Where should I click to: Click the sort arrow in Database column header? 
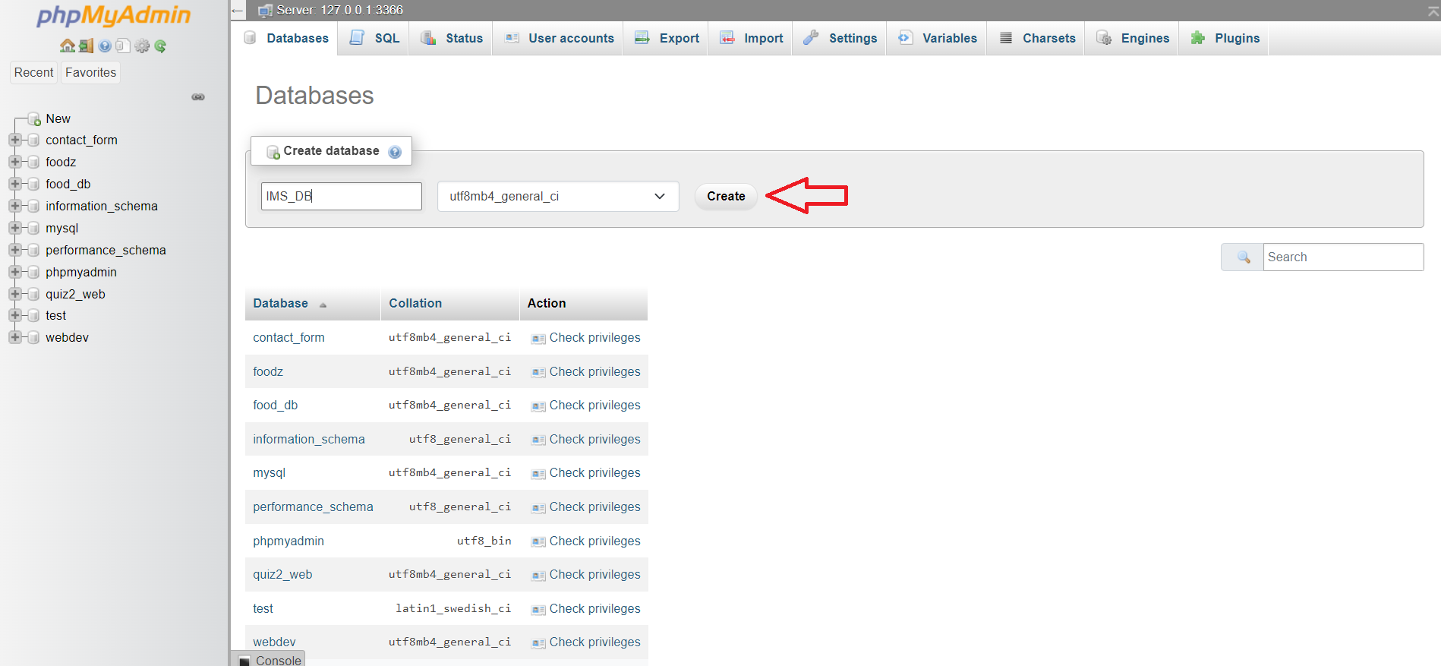click(x=323, y=305)
